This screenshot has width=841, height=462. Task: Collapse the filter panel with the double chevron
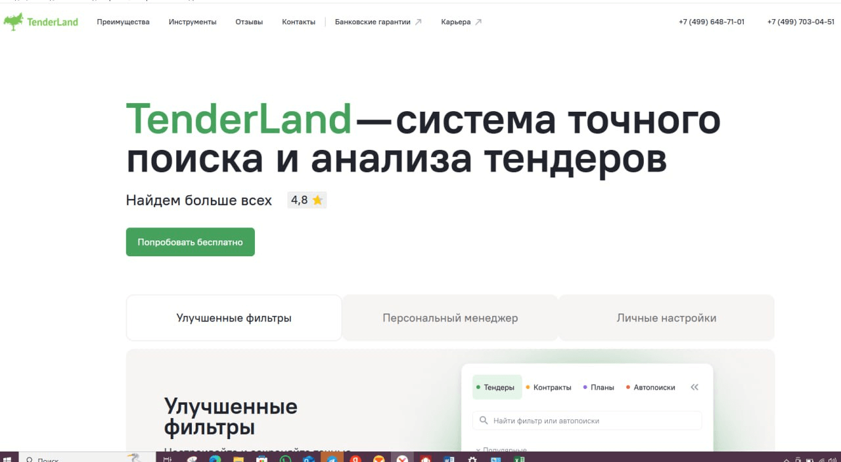point(694,387)
